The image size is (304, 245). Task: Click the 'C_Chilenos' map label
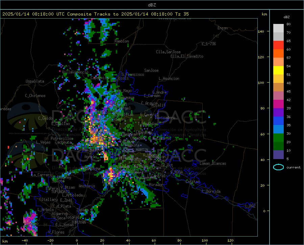[x=35, y=96]
